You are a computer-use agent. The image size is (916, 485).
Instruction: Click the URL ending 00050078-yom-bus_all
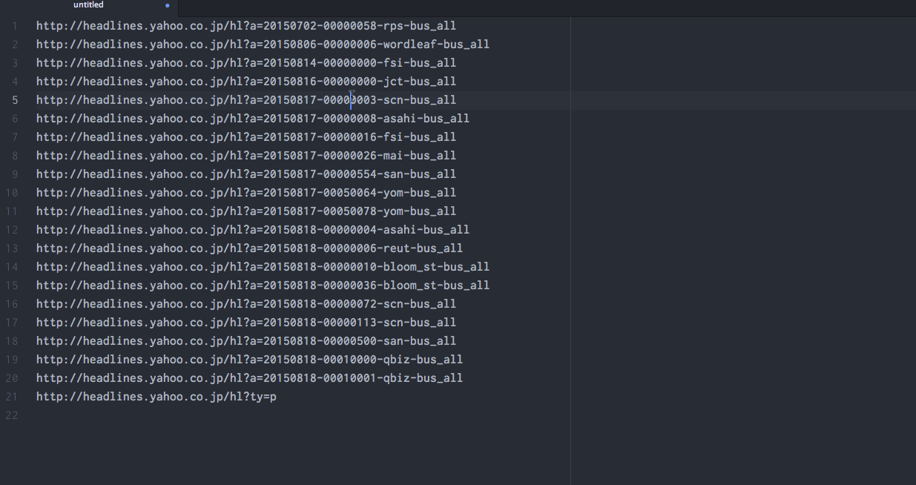click(x=246, y=211)
